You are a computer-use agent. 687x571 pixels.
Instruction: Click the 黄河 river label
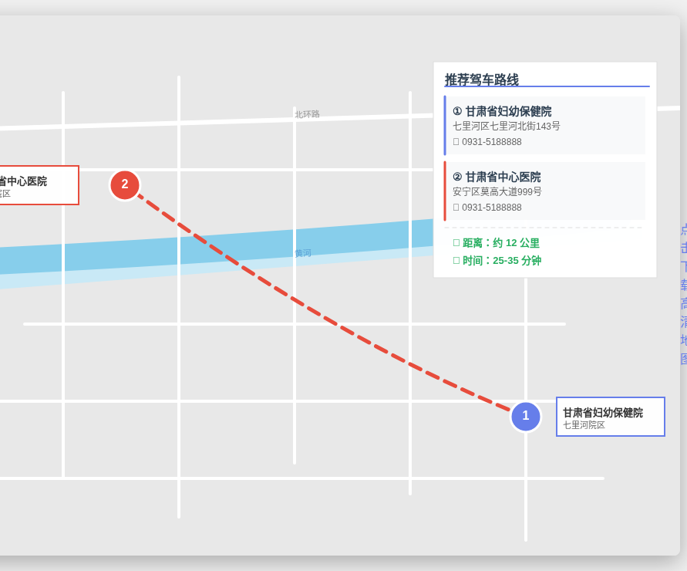pyautogui.click(x=303, y=253)
